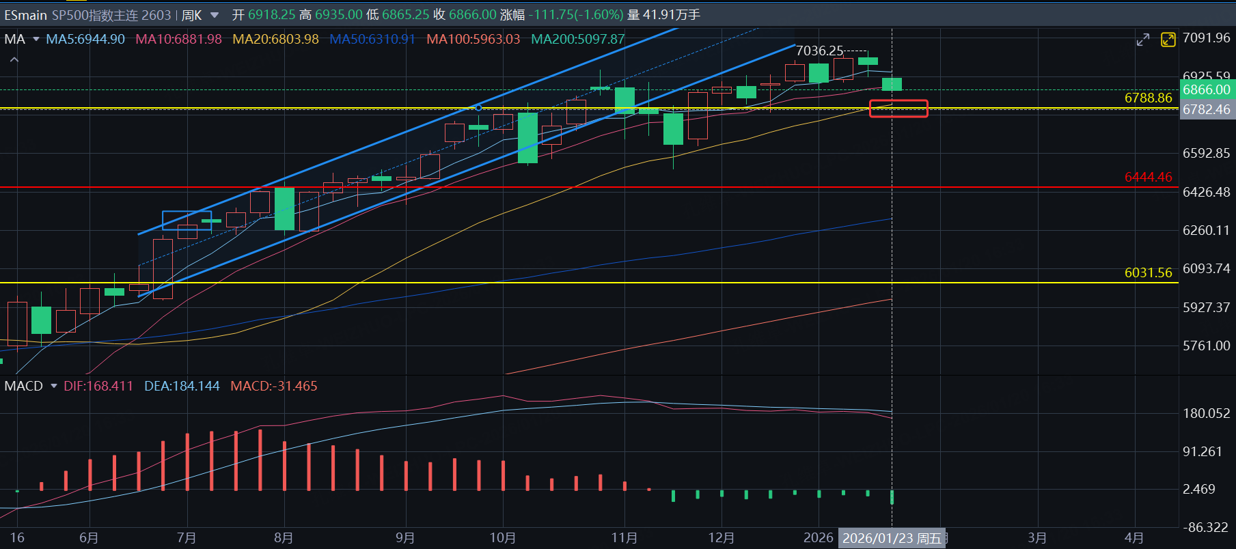Click the change value -111.75(-1.60%)
Image resolution: width=1236 pixels, height=549 pixels.
576,15
